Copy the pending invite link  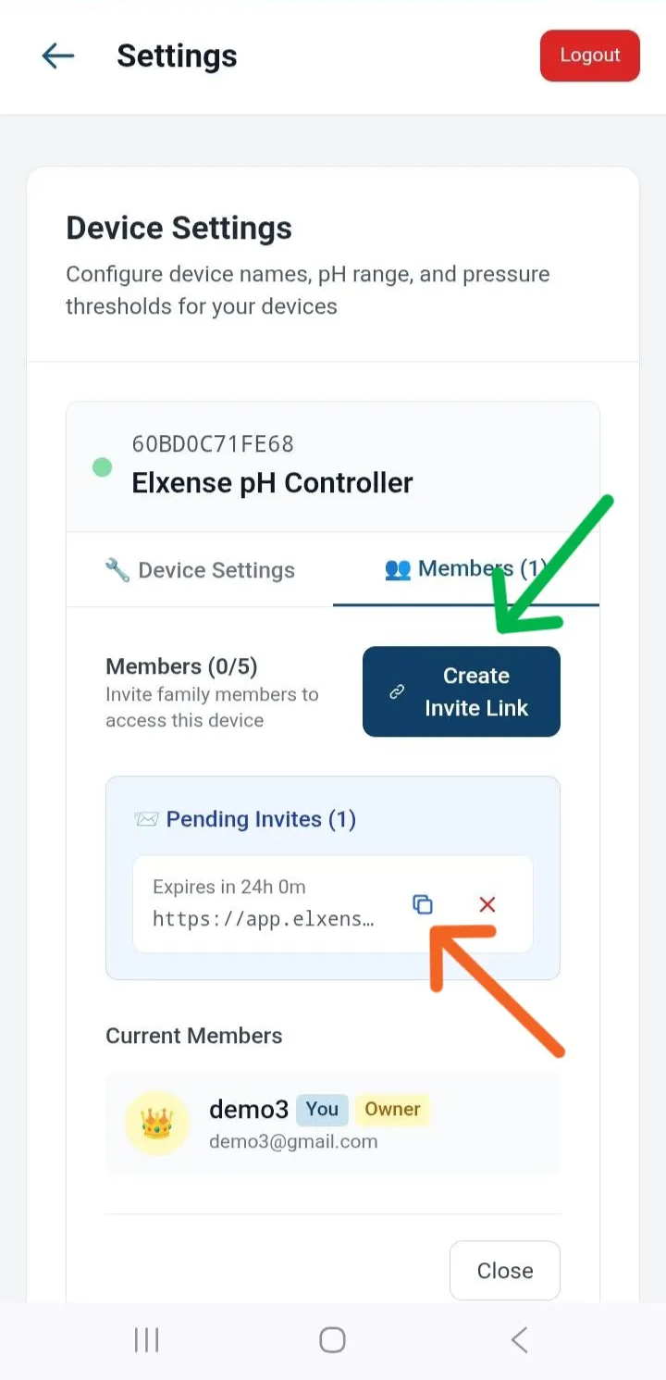[422, 904]
